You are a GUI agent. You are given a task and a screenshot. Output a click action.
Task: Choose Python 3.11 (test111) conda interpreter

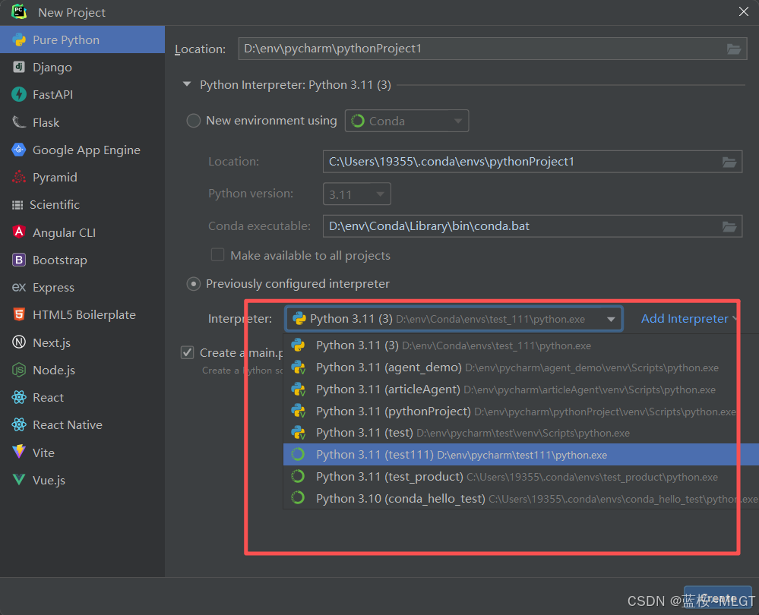coord(521,455)
